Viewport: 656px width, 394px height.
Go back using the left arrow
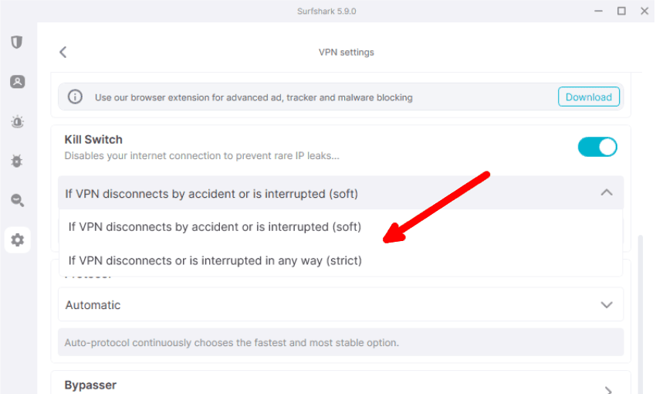(63, 53)
